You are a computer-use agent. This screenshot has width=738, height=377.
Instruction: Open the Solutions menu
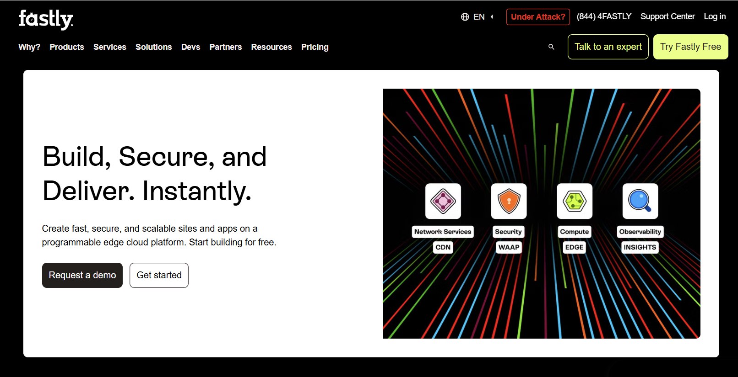(x=153, y=47)
